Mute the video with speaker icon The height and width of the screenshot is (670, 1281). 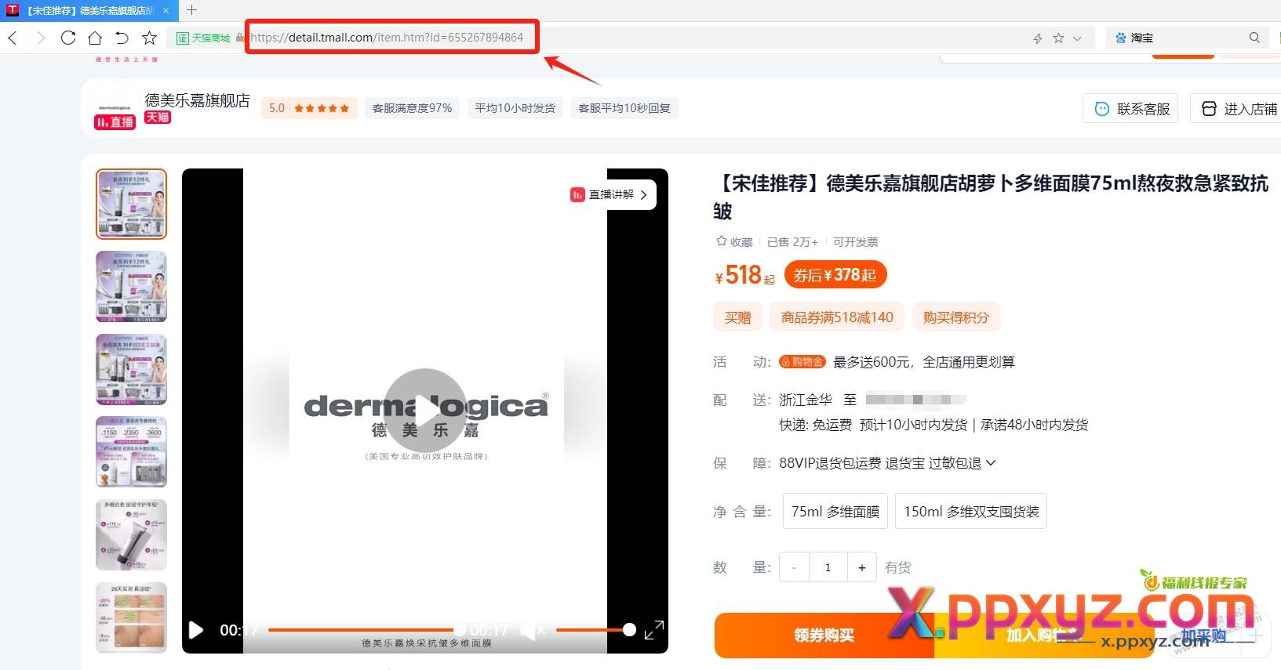point(533,630)
